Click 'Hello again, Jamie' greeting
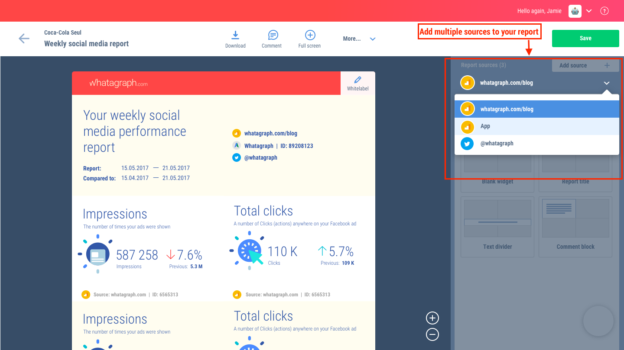624x350 pixels. click(539, 11)
